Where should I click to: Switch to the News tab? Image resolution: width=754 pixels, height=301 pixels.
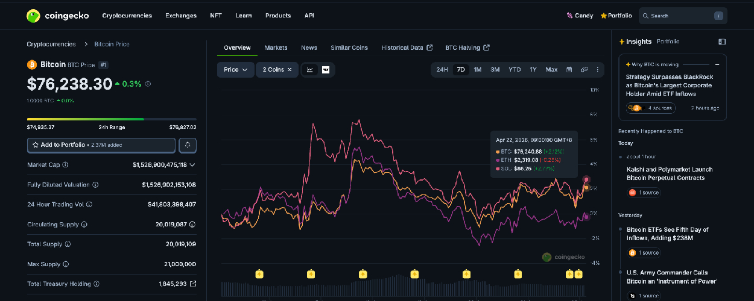pyautogui.click(x=309, y=48)
